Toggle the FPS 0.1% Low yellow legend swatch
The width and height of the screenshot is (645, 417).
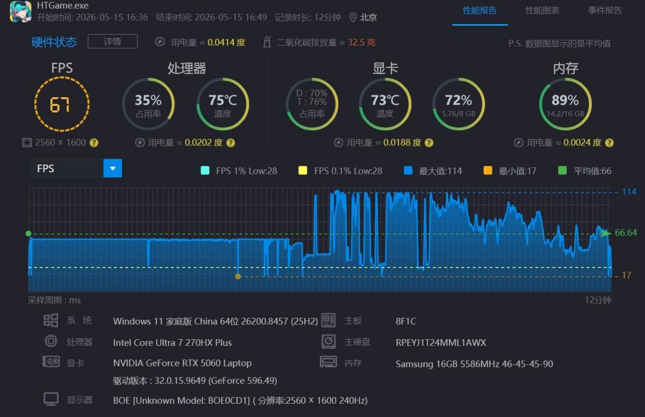303,171
